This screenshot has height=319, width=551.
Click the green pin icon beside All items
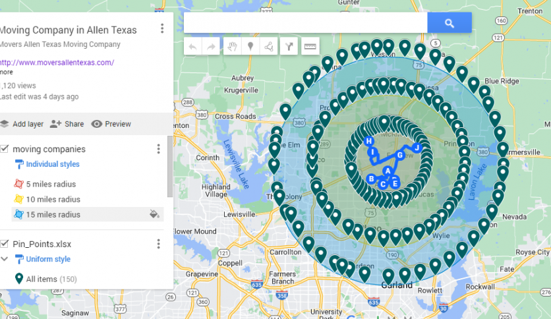[x=19, y=278]
